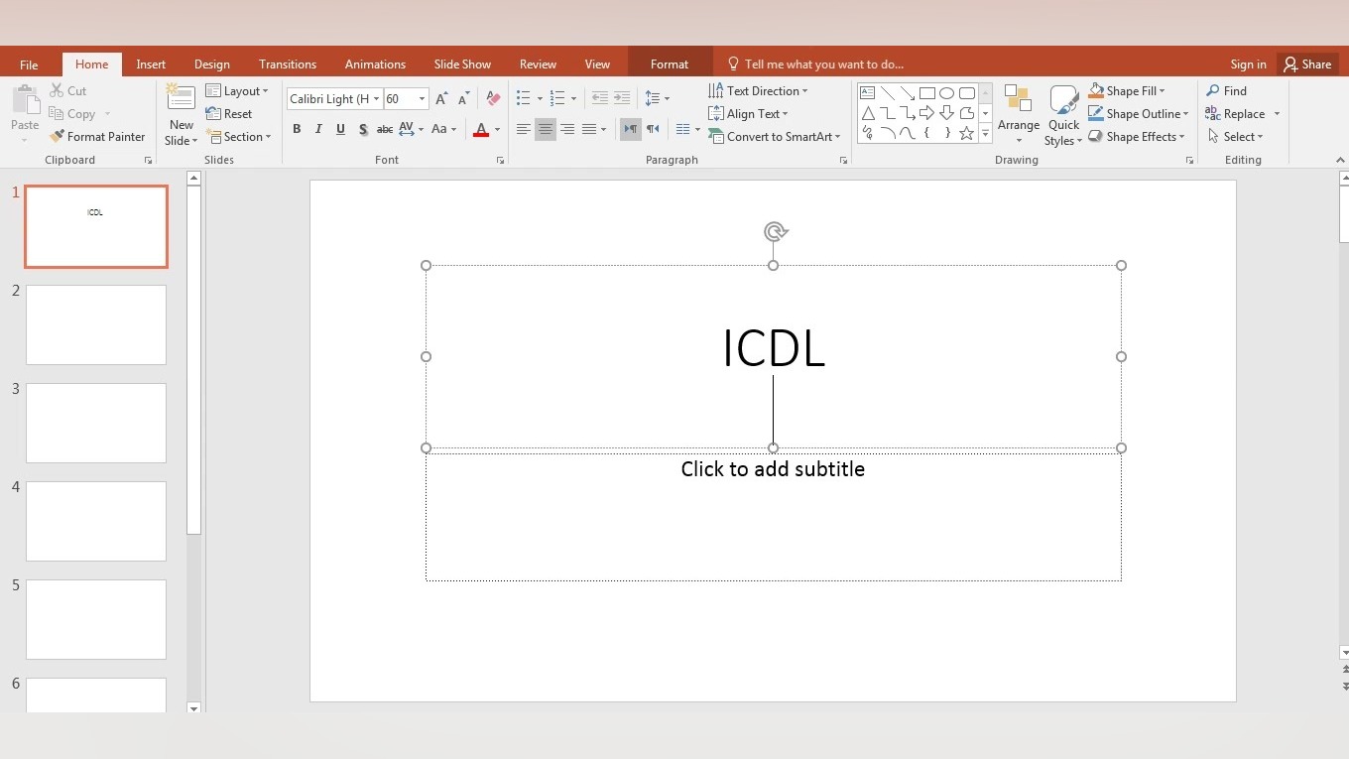Open the Slide Show tab

[x=462, y=64]
